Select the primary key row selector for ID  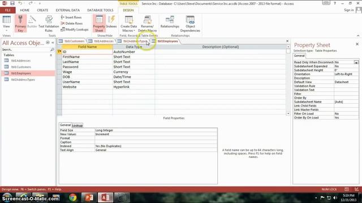click(x=59, y=52)
